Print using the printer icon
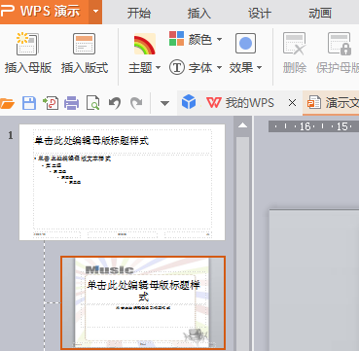The width and height of the screenshot is (359, 351). (x=71, y=103)
